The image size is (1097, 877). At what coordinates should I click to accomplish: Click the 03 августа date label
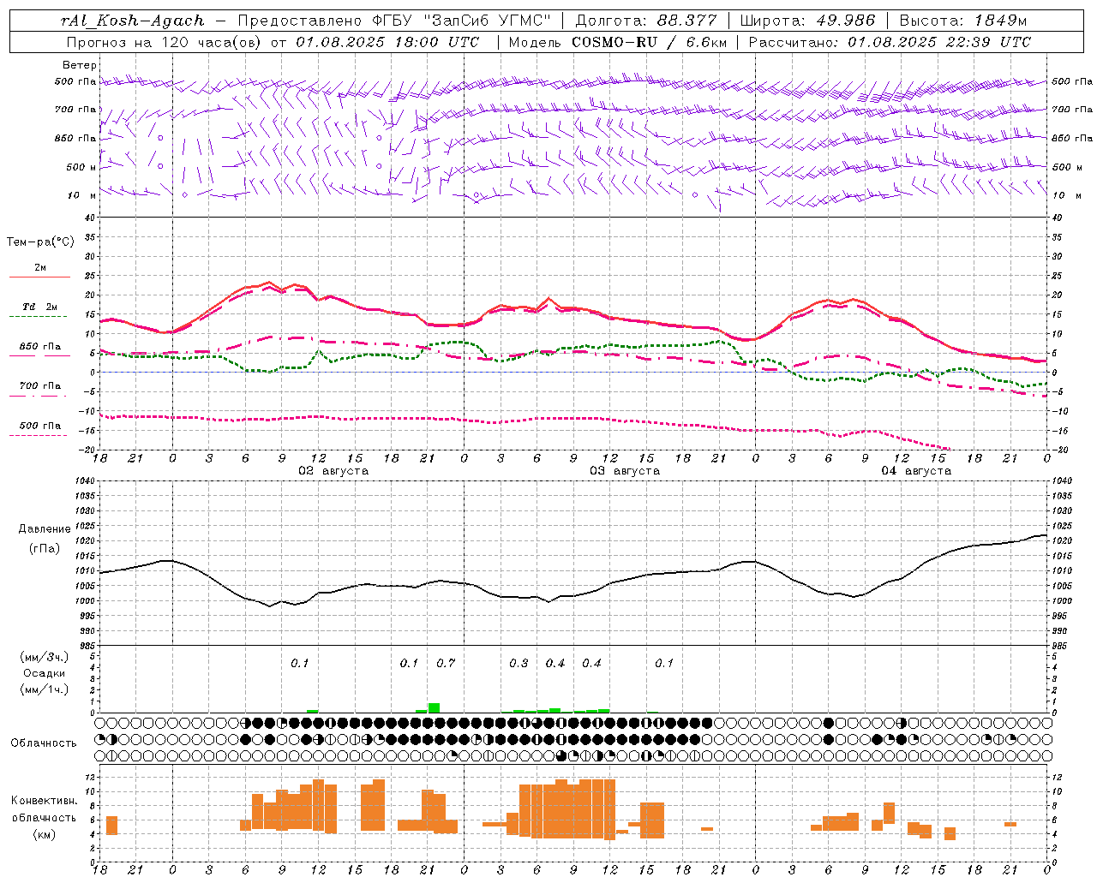click(x=625, y=471)
